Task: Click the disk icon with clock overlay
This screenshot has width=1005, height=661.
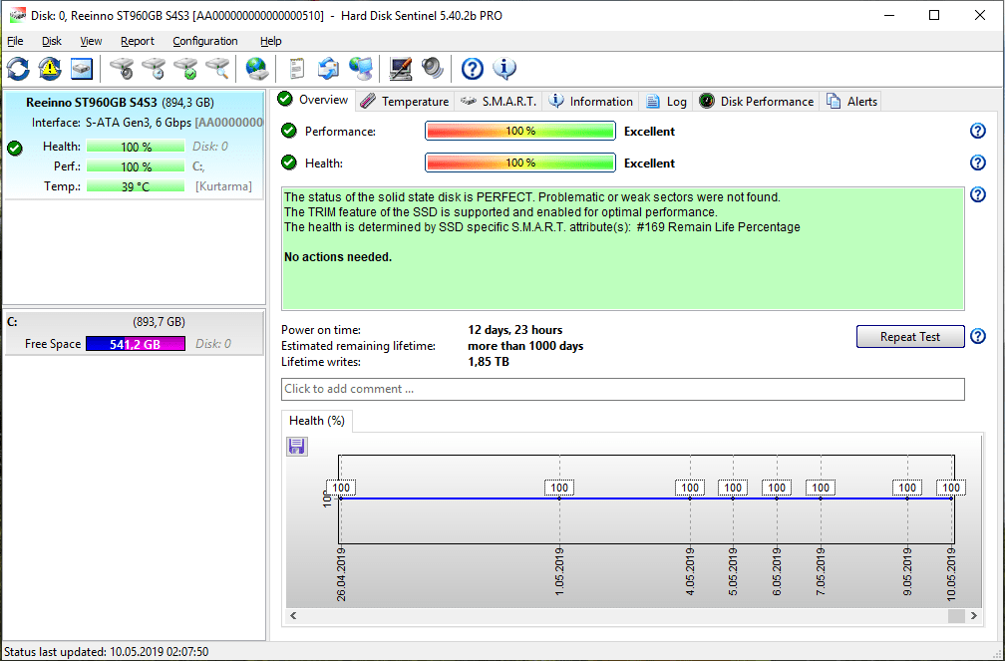Action: click(154, 68)
